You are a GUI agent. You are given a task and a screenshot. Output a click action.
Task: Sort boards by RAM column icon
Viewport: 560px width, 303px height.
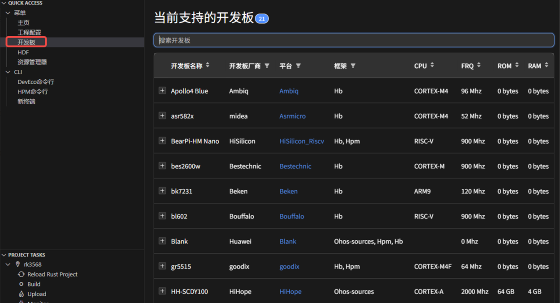[x=547, y=65]
